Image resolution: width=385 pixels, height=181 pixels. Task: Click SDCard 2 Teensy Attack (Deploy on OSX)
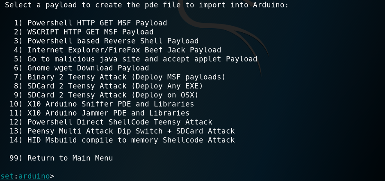tap(113, 95)
